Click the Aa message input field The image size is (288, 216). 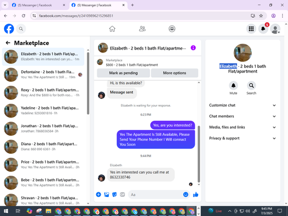156,195
